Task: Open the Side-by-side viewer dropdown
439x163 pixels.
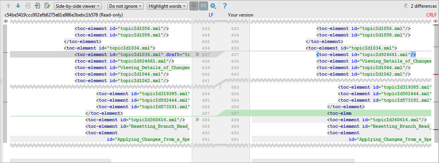Action: pyautogui.click(x=78, y=6)
